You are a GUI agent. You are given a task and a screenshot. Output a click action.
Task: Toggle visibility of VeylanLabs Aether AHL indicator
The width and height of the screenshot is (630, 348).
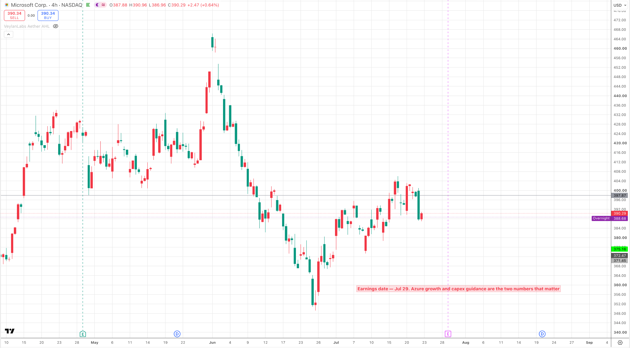point(56,26)
